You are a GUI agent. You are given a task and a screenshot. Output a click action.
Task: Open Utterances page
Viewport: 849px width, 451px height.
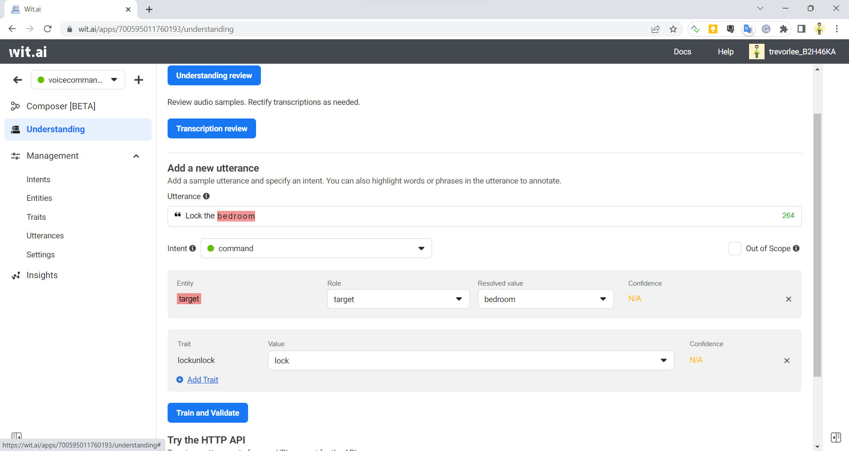45,236
